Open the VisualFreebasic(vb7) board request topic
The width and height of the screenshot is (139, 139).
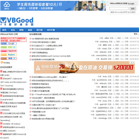tap(54, 94)
